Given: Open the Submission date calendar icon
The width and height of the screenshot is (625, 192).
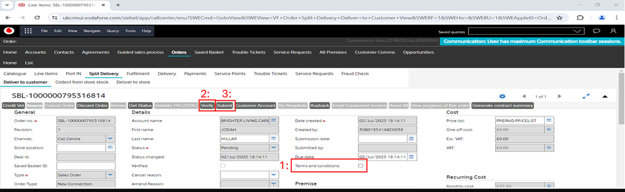Looking at the screenshot, I should (411, 139).
